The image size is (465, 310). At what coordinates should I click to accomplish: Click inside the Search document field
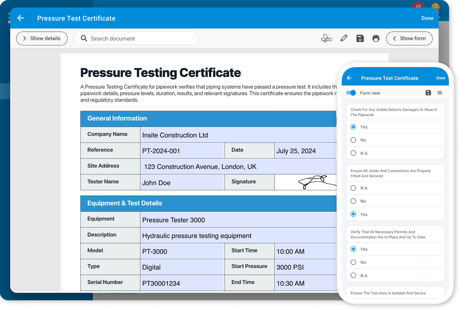pyautogui.click(x=137, y=38)
